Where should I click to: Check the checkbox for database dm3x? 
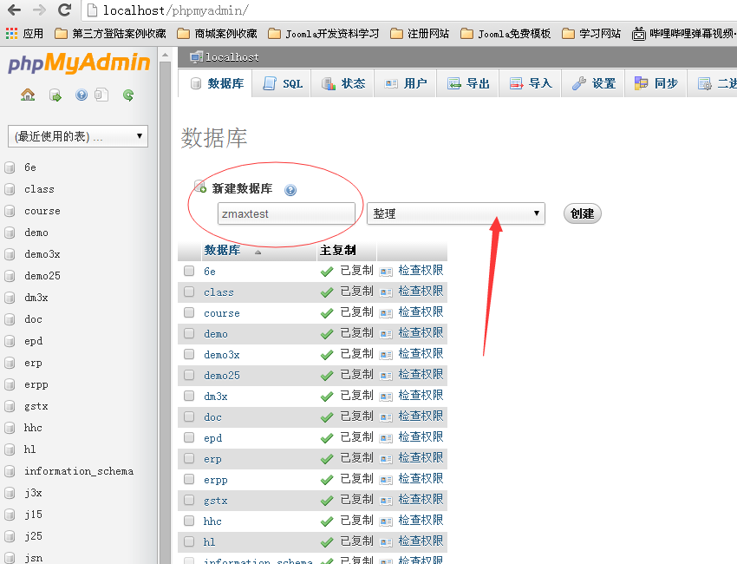(189, 396)
